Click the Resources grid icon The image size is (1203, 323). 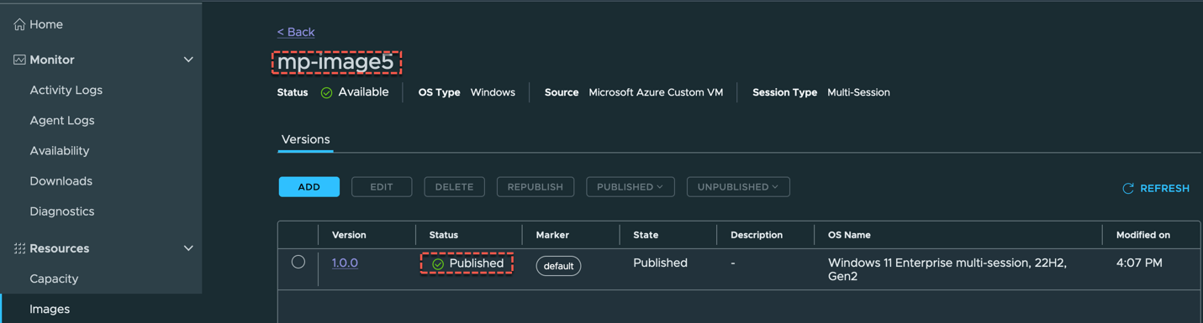click(19, 248)
